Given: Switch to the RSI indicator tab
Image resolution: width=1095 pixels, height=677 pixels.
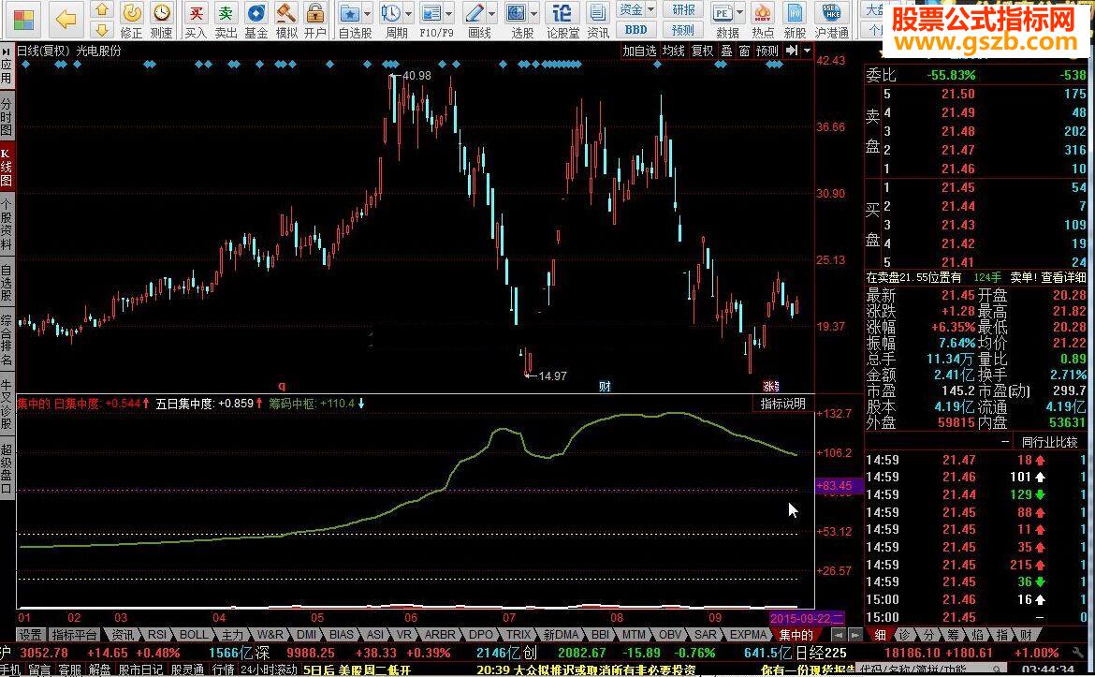Looking at the screenshot, I should 157,634.
